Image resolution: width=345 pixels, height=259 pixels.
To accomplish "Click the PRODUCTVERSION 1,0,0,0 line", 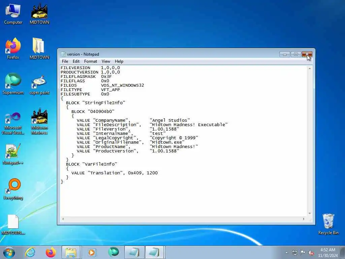I will click(90, 72).
